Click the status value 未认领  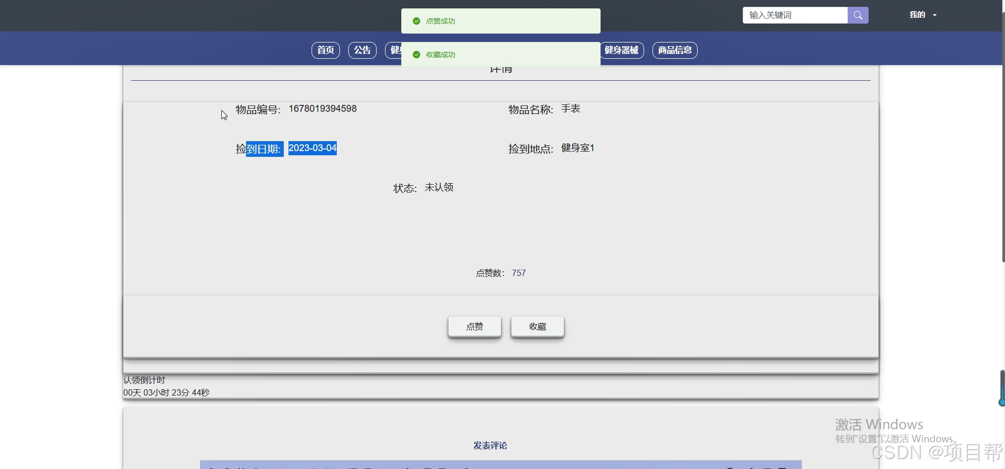click(439, 187)
